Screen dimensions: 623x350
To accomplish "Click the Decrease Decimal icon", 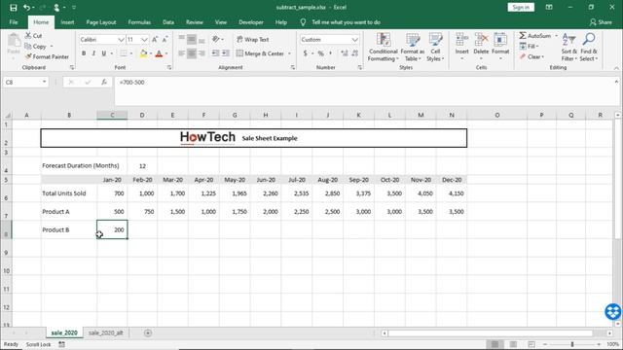I will 354,53.
